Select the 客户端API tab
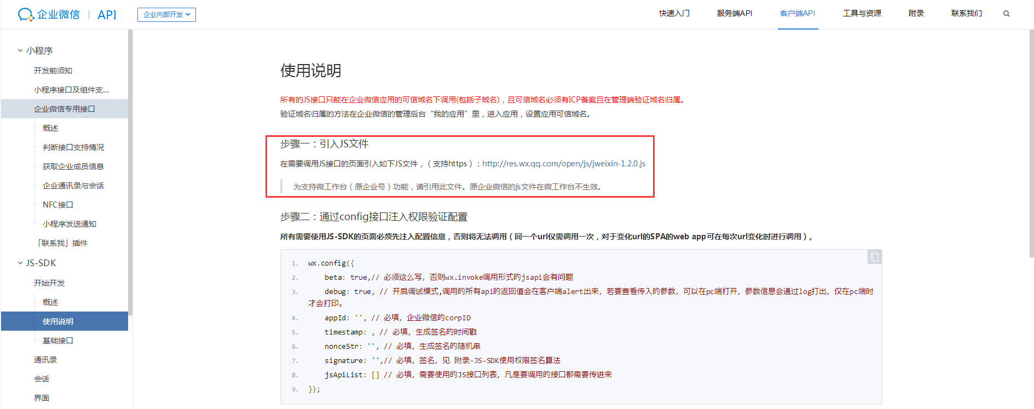 (797, 14)
